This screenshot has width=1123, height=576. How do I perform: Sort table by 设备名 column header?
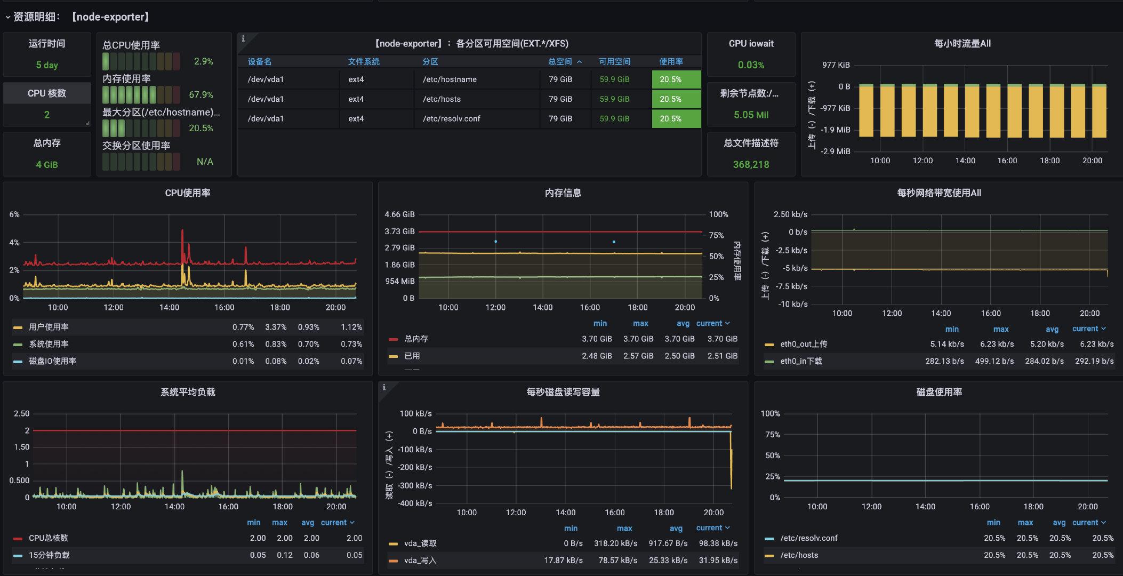(260, 62)
